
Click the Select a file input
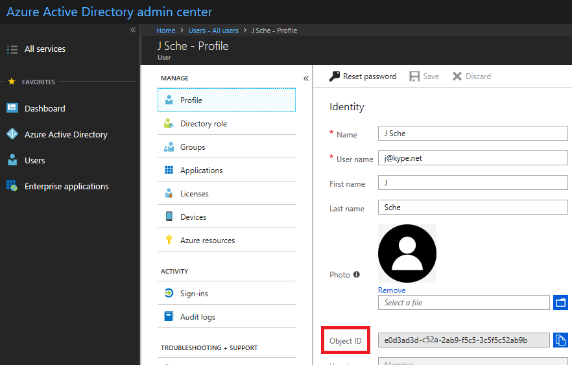click(464, 302)
